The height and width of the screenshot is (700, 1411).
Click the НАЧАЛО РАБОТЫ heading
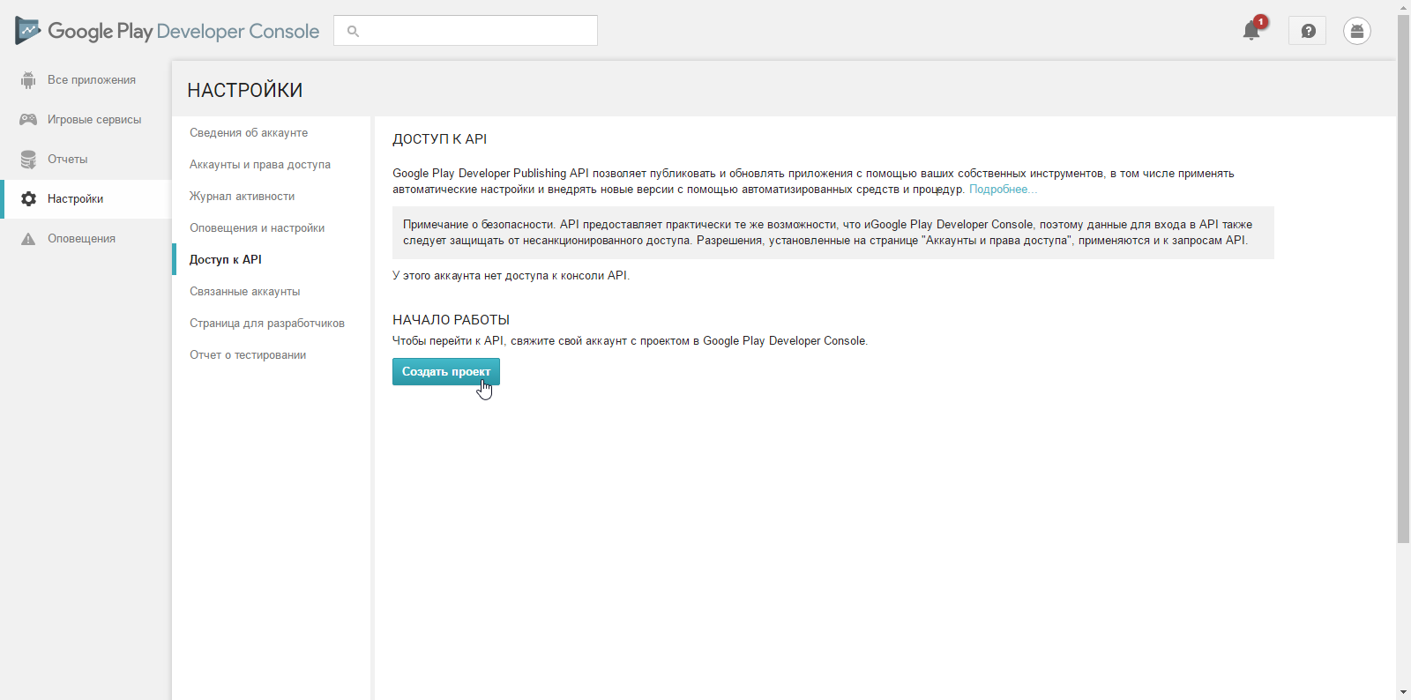tap(451, 320)
